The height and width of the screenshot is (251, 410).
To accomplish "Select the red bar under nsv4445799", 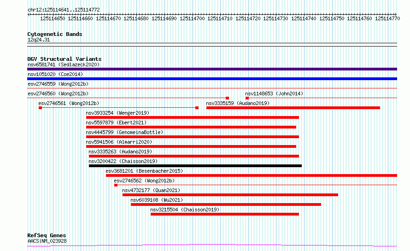I will point(193,137).
